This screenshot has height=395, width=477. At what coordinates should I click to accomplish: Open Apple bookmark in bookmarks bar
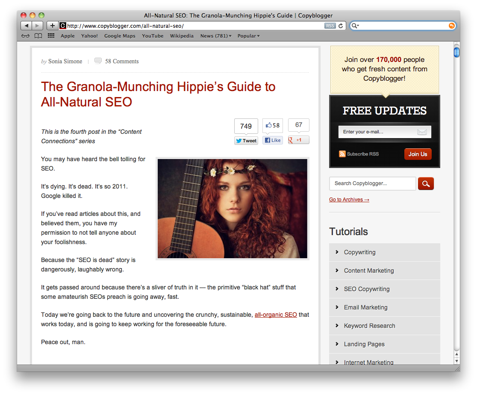(x=68, y=36)
